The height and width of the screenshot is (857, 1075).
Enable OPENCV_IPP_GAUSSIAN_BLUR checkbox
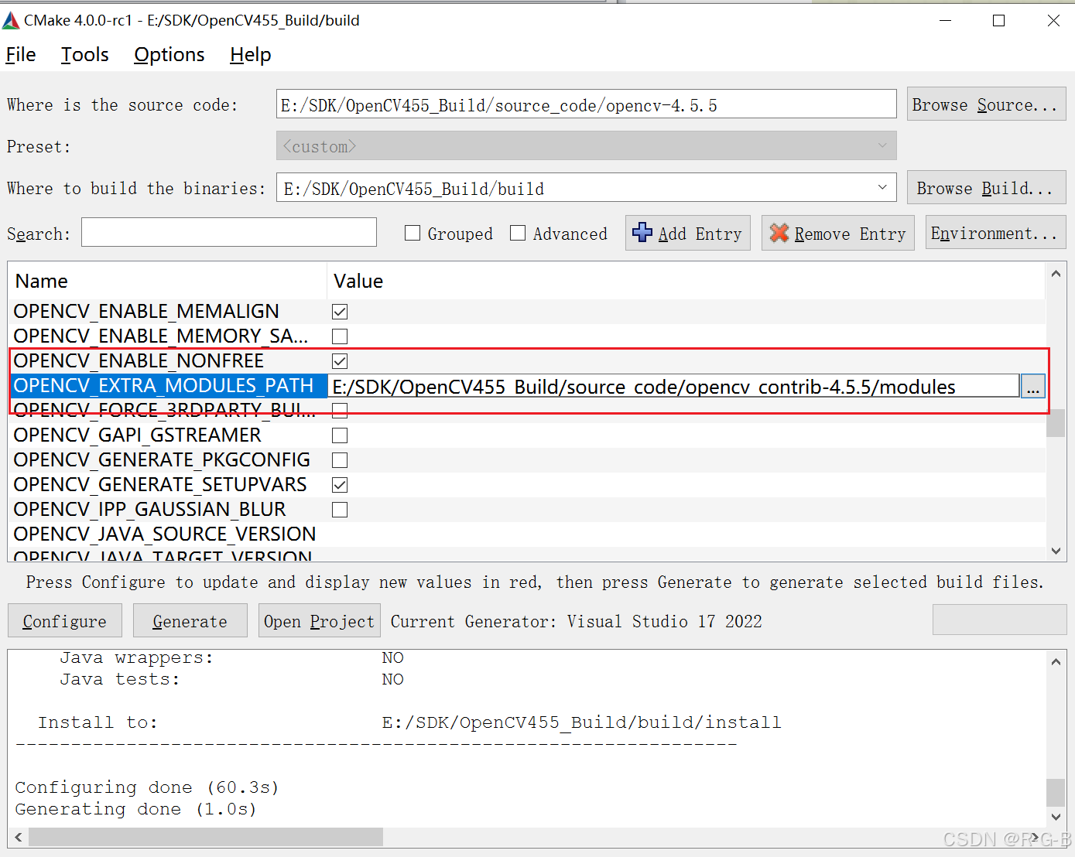[340, 510]
